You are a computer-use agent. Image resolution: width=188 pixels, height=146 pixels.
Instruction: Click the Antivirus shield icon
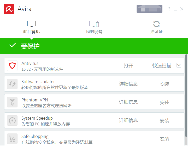click(x=12, y=66)
